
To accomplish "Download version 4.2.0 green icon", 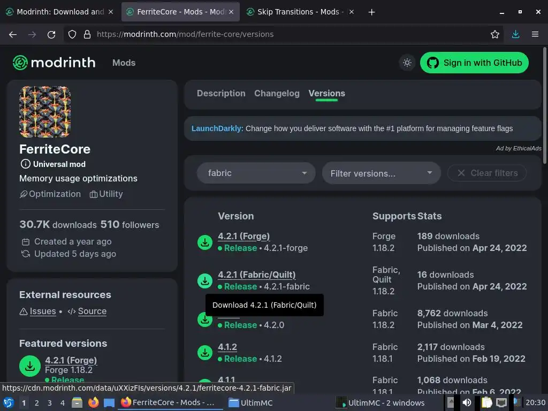I will [x=205, y=319].
